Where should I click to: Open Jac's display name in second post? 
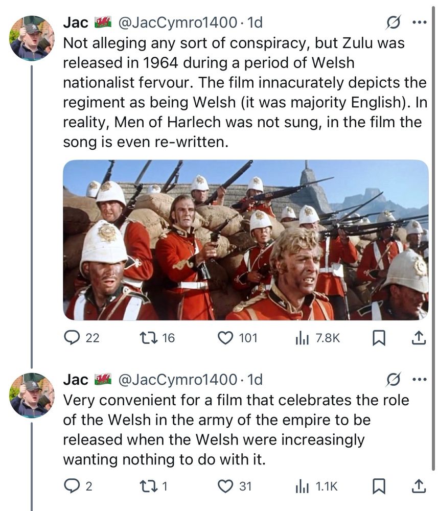76,379
